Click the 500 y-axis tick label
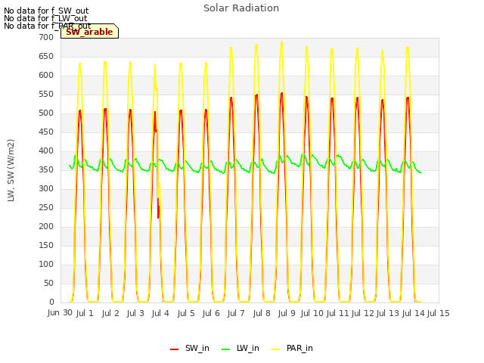Image resolution: width=484 pixels, height=363 pixels. click(46, 113)
